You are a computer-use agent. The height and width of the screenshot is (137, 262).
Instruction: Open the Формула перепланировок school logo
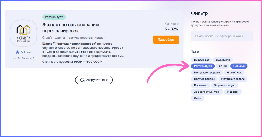click(24, 33)
